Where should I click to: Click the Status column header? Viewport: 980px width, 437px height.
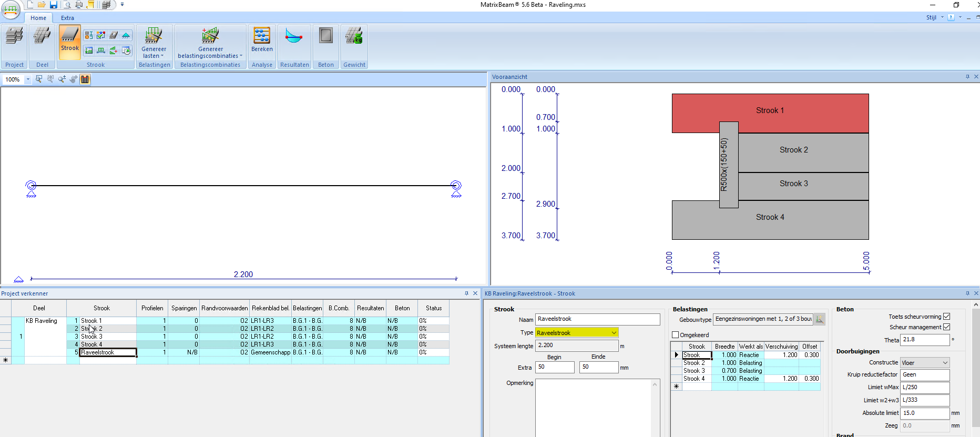[434, 308]
